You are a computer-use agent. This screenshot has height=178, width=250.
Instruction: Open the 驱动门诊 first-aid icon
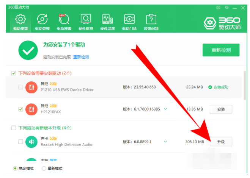click(129, 22)
